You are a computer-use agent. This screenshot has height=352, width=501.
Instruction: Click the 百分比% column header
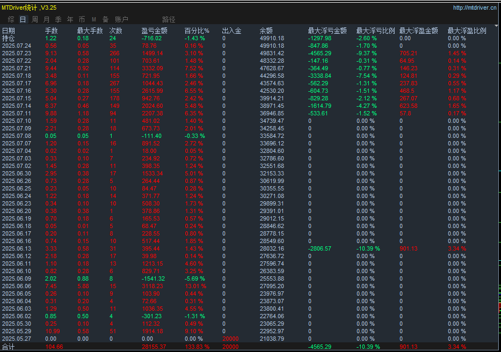(197, 31)
